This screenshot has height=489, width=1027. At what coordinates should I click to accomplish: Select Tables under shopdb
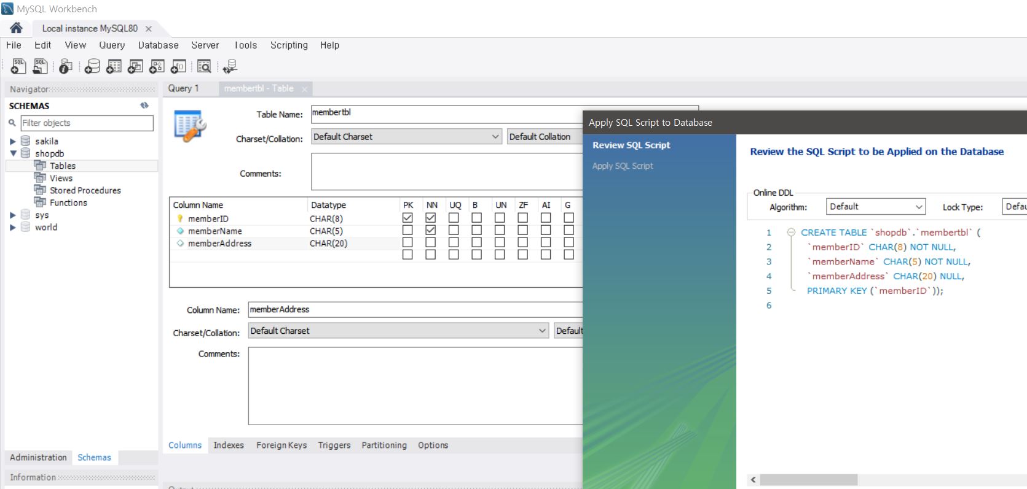click(x=63, y=166)
